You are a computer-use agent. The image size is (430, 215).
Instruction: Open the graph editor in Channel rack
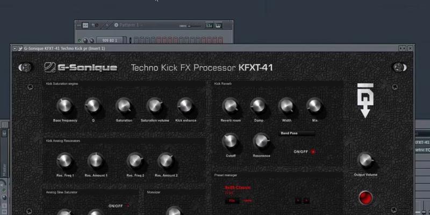point(209,25)
